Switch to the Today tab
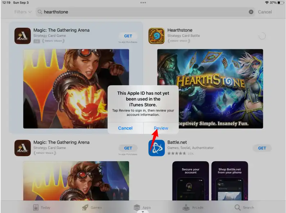 coord(41,207)
